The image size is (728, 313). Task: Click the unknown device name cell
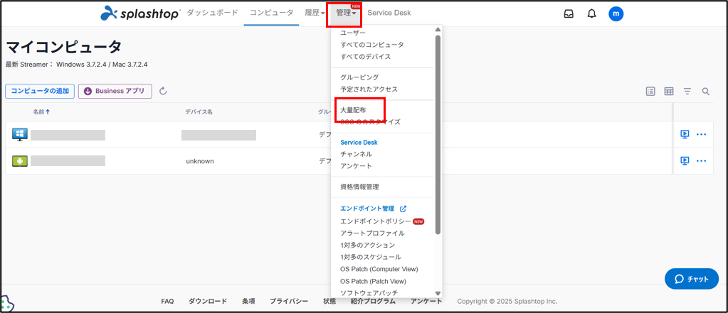pos(200,161)
